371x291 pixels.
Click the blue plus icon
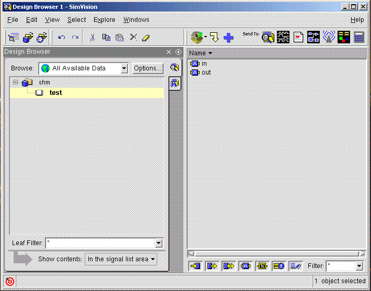point(228,38)
